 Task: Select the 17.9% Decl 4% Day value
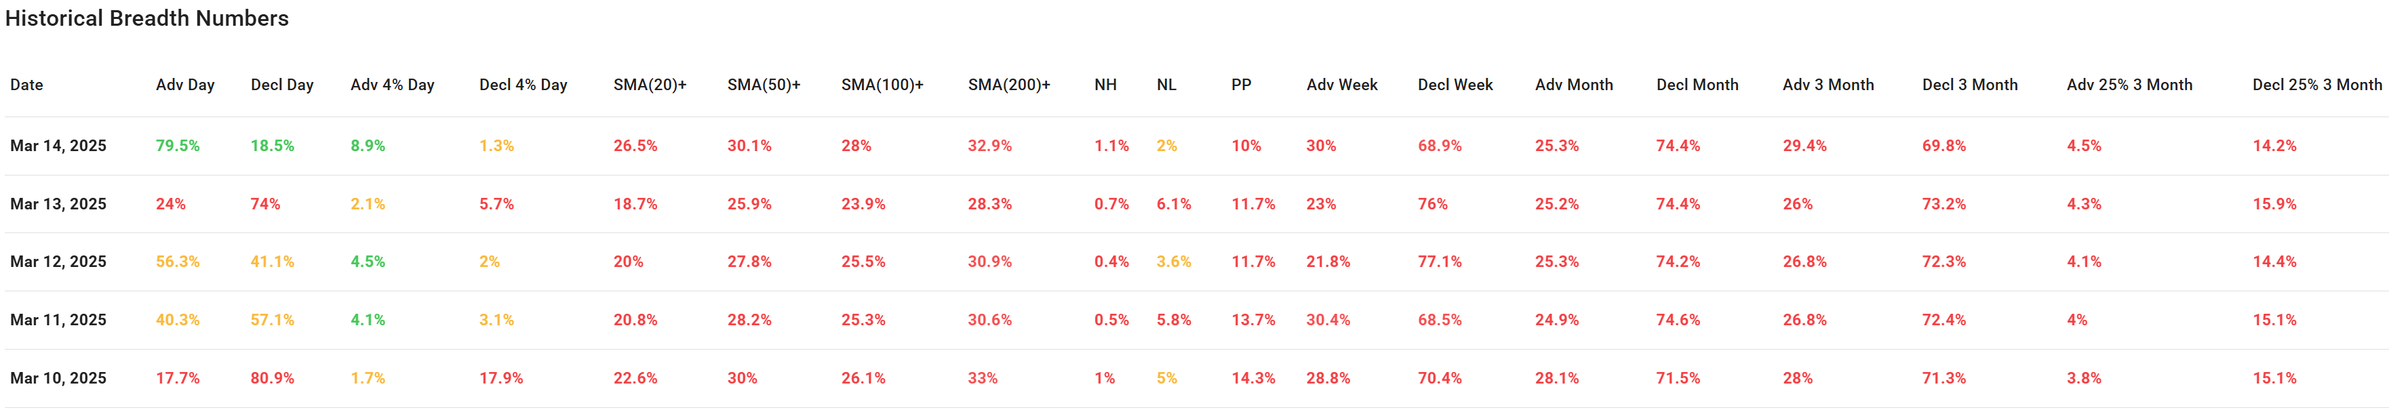(501, 379)
